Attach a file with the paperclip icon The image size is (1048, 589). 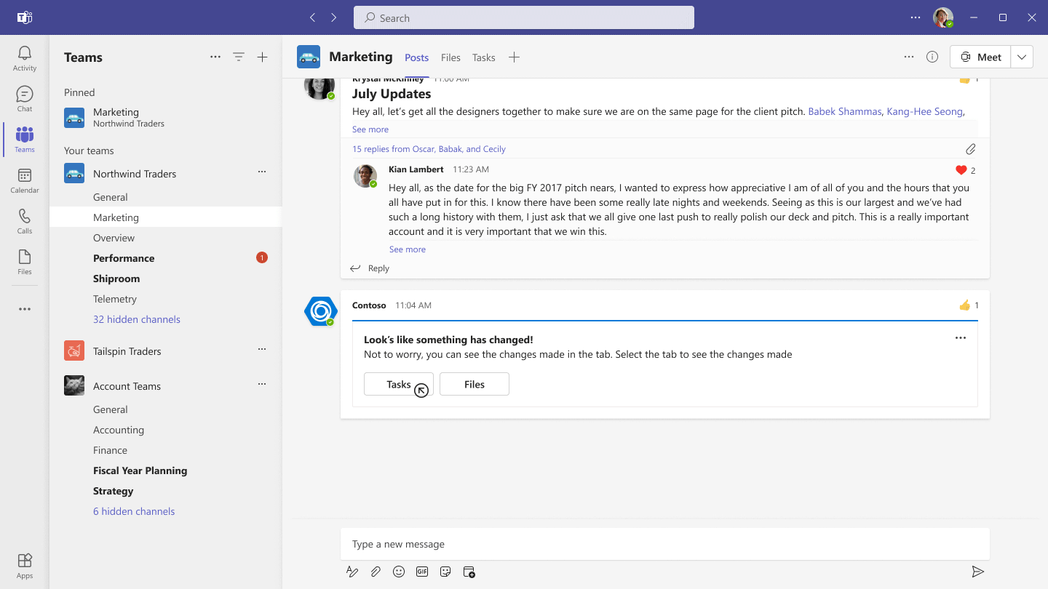(376, 572)
